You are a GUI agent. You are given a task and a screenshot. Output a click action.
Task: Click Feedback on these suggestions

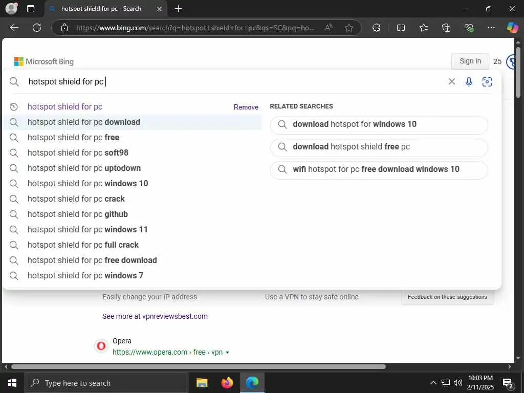tap(447, 297)
